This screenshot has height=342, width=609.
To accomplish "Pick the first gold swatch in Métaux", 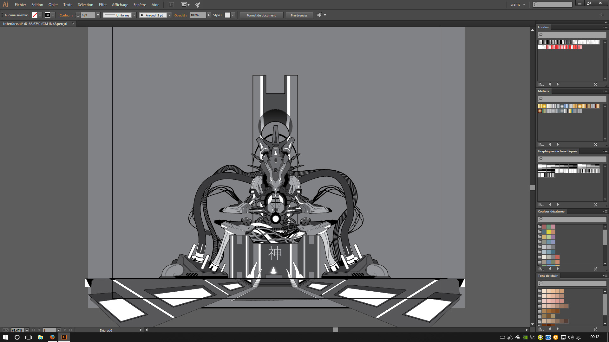I will (x=540, y=106).
